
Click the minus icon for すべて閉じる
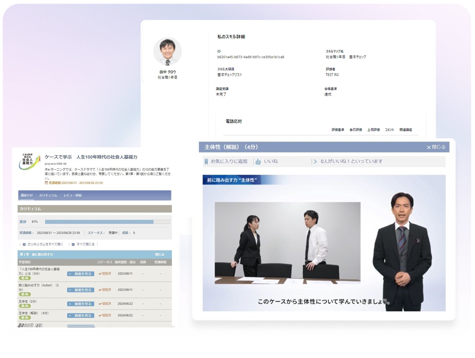click(x=73, y=245)
